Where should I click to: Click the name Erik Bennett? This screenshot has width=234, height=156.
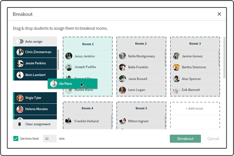pyautogui.click(x=191, y=90)
